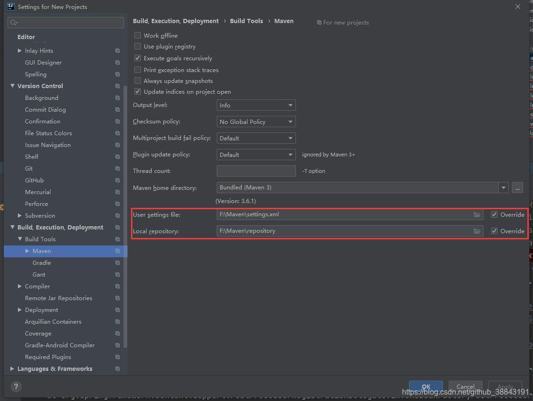Click the project-level icon beside Compiler
The width and height of the screenshot is (533, 401).
118,286
